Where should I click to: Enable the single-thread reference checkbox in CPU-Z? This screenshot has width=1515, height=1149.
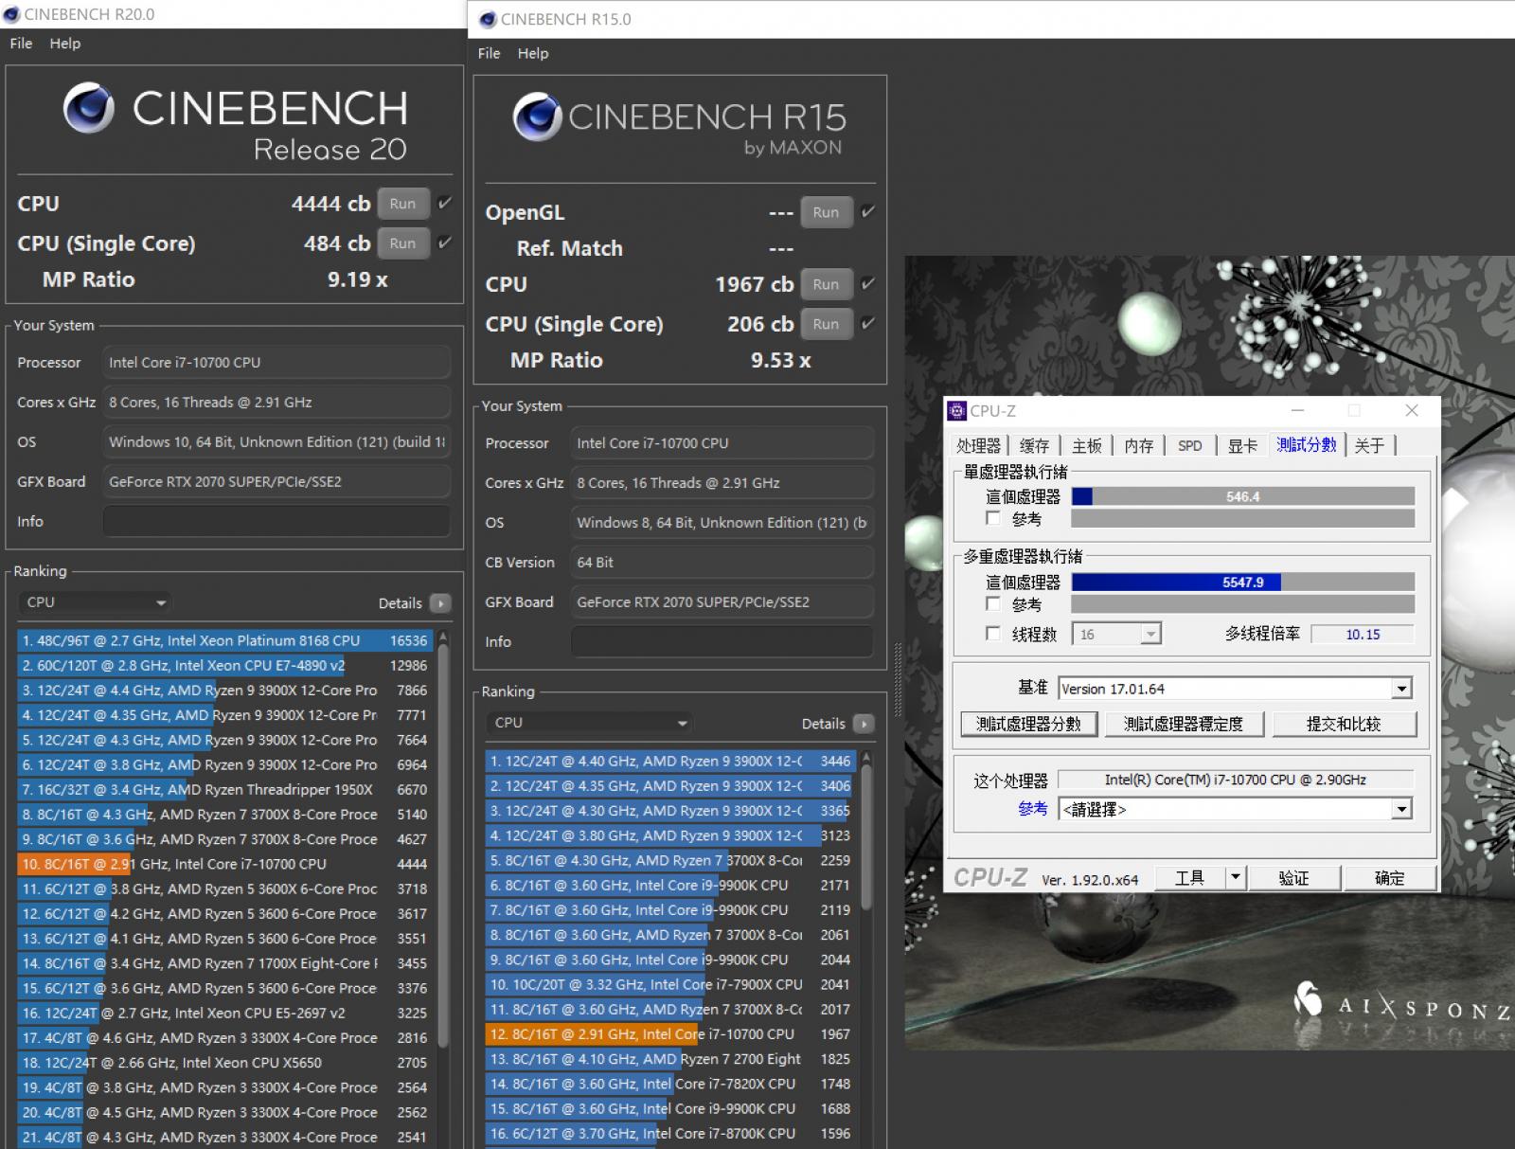tap(992, 518)
